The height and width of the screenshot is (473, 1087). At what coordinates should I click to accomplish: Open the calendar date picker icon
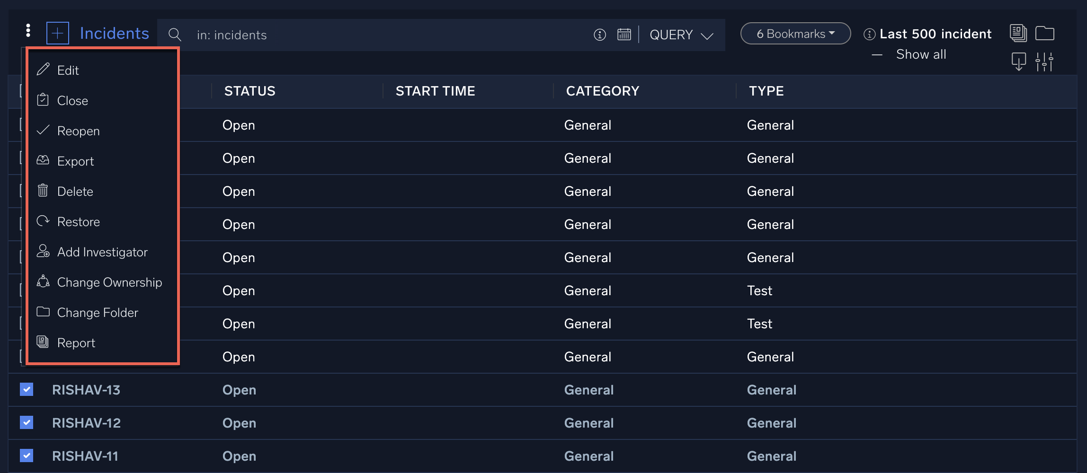(624, 35)
